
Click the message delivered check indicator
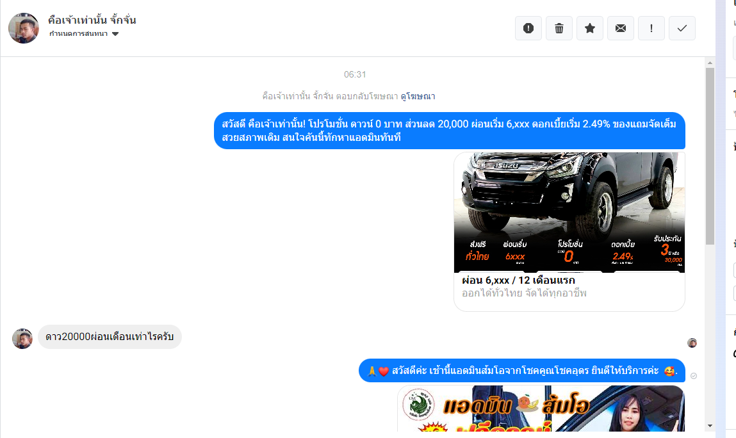(x=694, y=375)
